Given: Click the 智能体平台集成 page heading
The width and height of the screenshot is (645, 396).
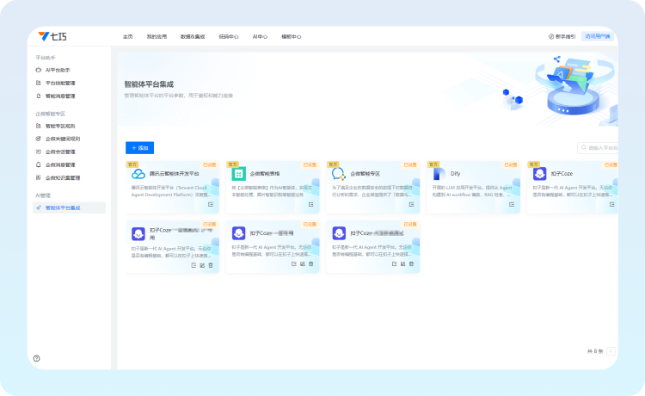Looking at the screenshot, I should (x=149, y=84).
